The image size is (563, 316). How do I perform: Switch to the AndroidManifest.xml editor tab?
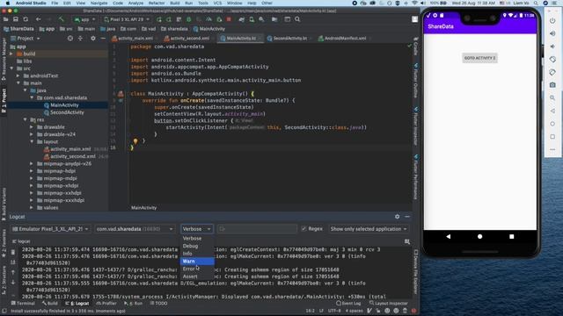(345, 38)
